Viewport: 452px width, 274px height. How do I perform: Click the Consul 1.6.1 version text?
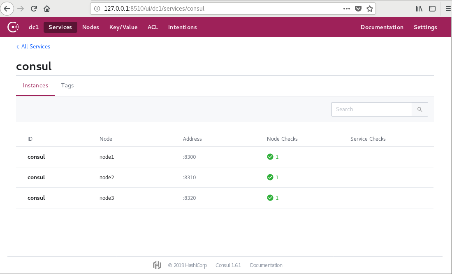click(x=228, y=265)
